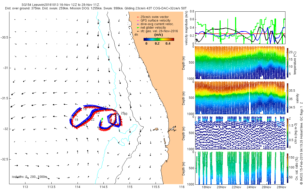Click the 'isobaths: 0, 200, 1000m' note
The image size is (305, 190).
tap(29, 177)
